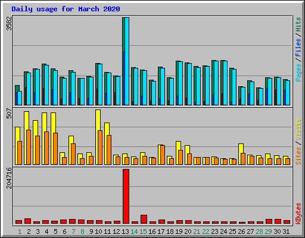
Task: Click day 11 on the x-axis
Action: pos(107,231)
